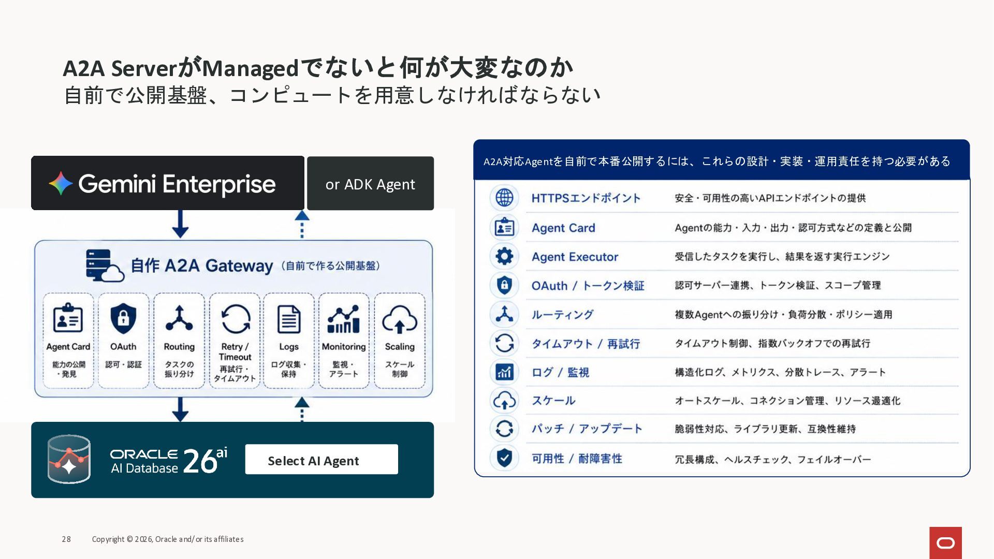
Task: Click the OAuth shield lock icon in gateway
Action: point(123,318)
